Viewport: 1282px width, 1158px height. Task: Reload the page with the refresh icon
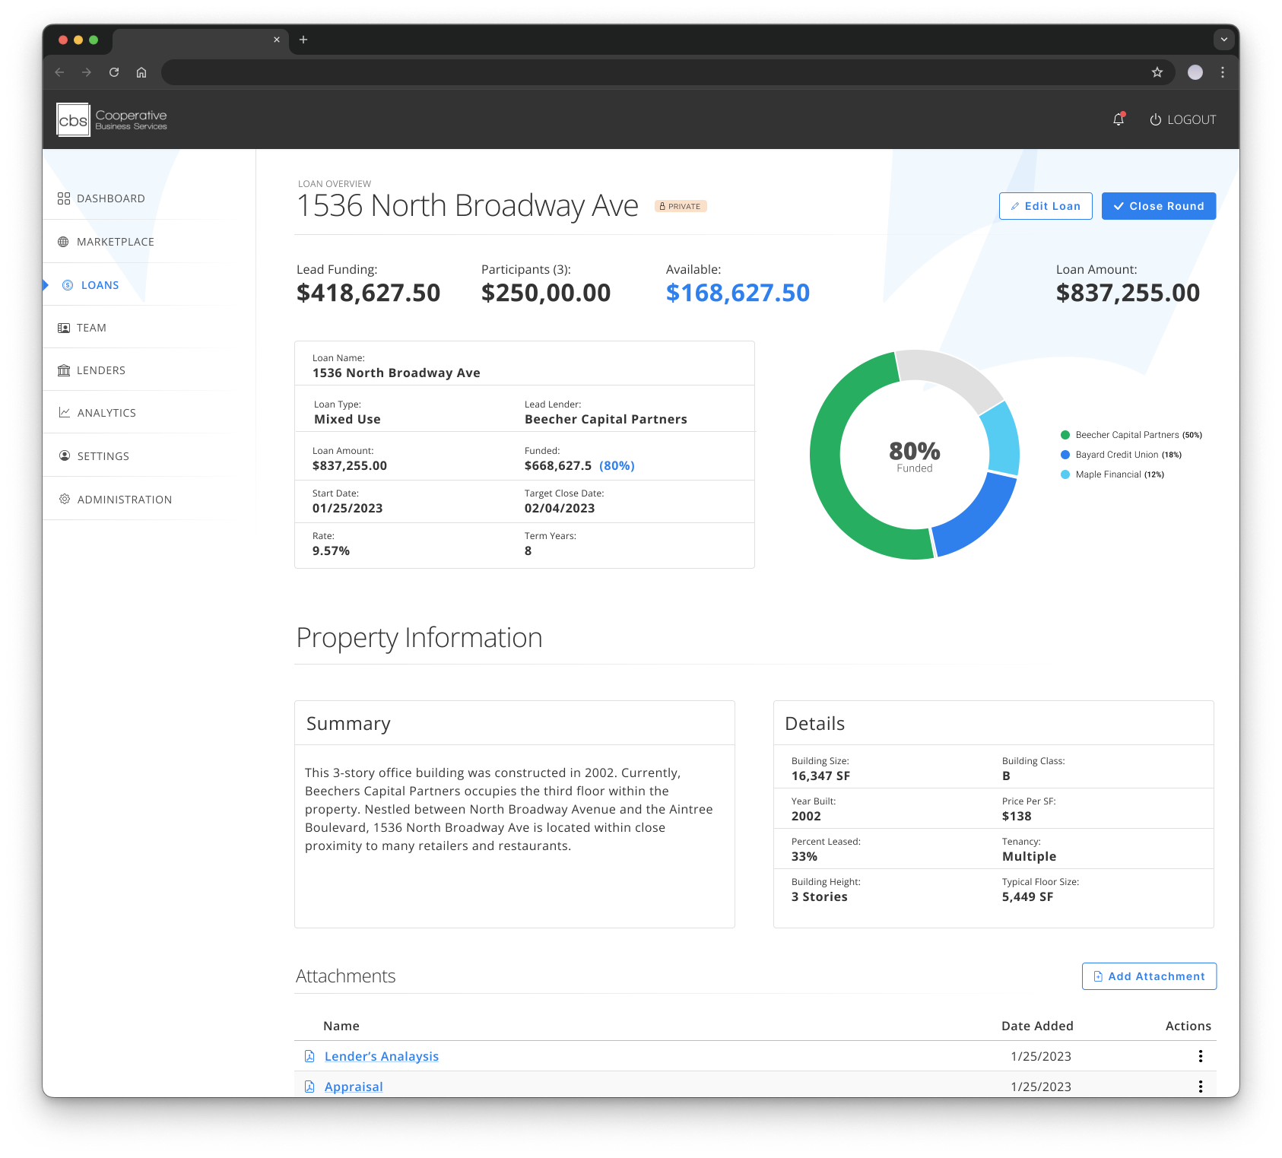(114, 72)
